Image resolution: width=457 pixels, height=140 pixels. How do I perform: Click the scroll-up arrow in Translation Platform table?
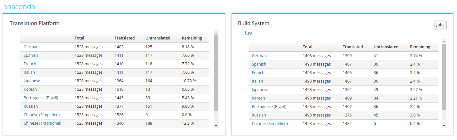[216, 33]
